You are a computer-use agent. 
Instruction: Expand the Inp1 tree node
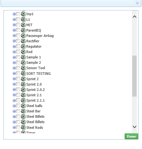pyautogui.click(x=14, y=14)
